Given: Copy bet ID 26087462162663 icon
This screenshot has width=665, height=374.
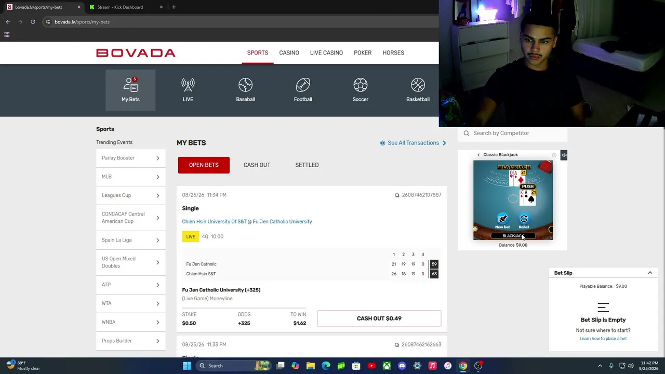Looking at the screenshot, I should pos(397,345).
